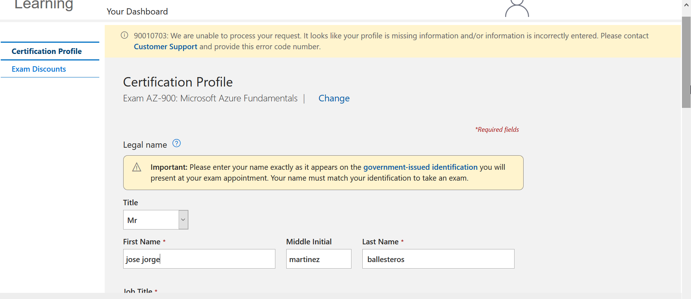Open the government-issued identification link

click(420, 167)
